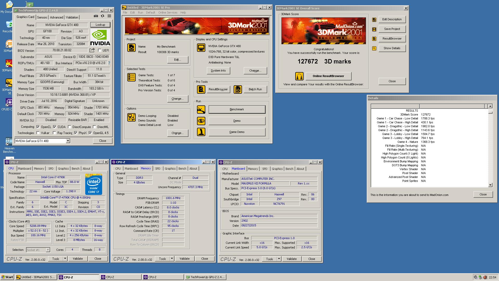Viewport: 499px width, 281px height.
Task: Open the GPU selection dropdown in GPU-Z
Action: [68, 141]
